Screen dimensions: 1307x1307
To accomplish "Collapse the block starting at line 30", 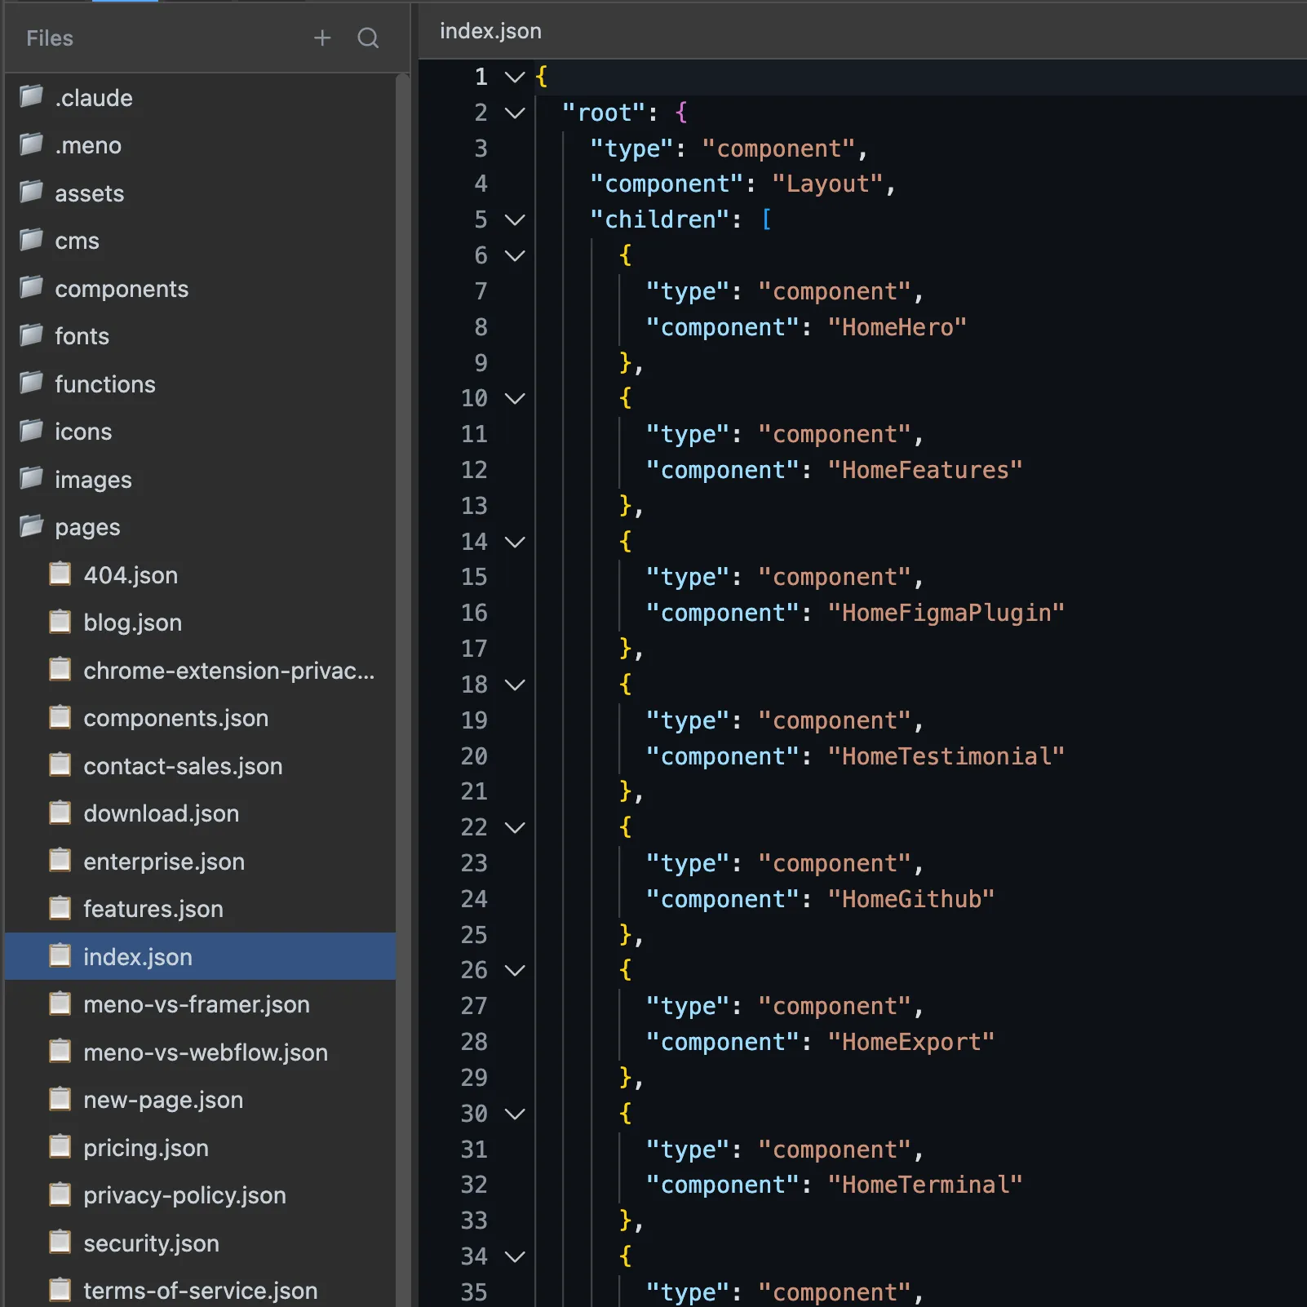I will [515, 1114].
